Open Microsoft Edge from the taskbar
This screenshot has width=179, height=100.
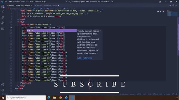tap(49, 97)
